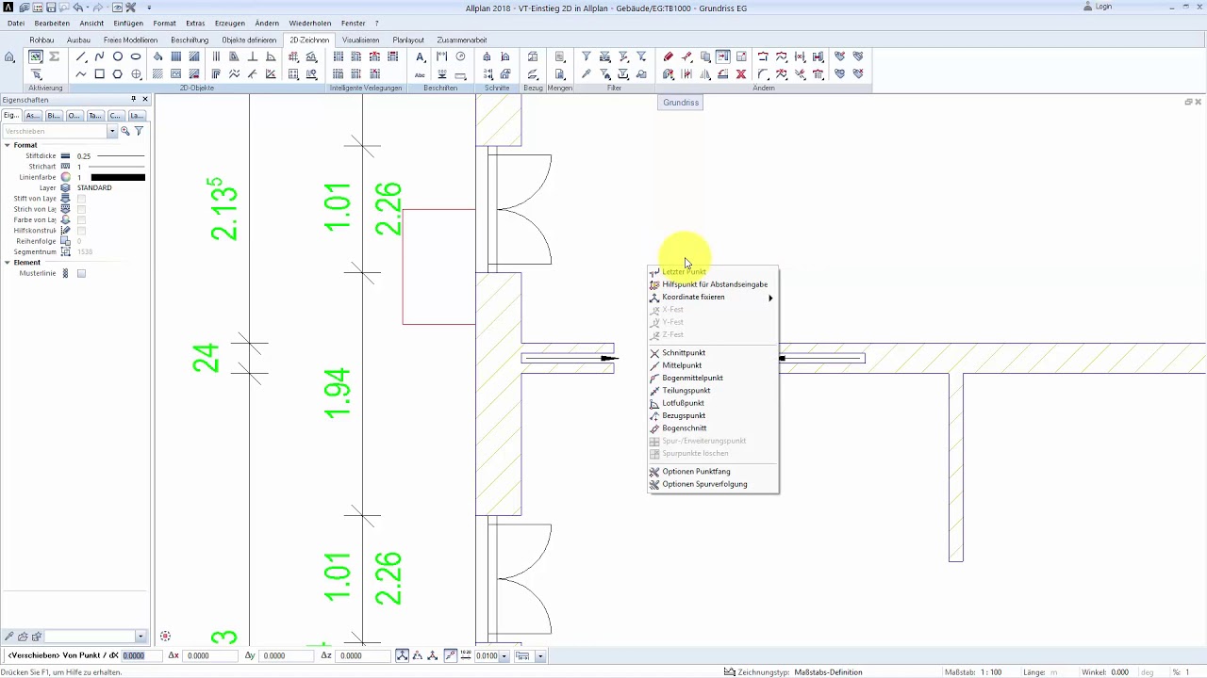Image resolution: width=1207 pixels, height=678 pixels.
Task: Enable the Musterlinie checkbox
Action: pos(81,273)
